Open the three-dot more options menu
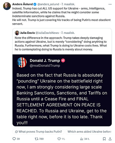115x143 pixels. [x=110, y=4]
